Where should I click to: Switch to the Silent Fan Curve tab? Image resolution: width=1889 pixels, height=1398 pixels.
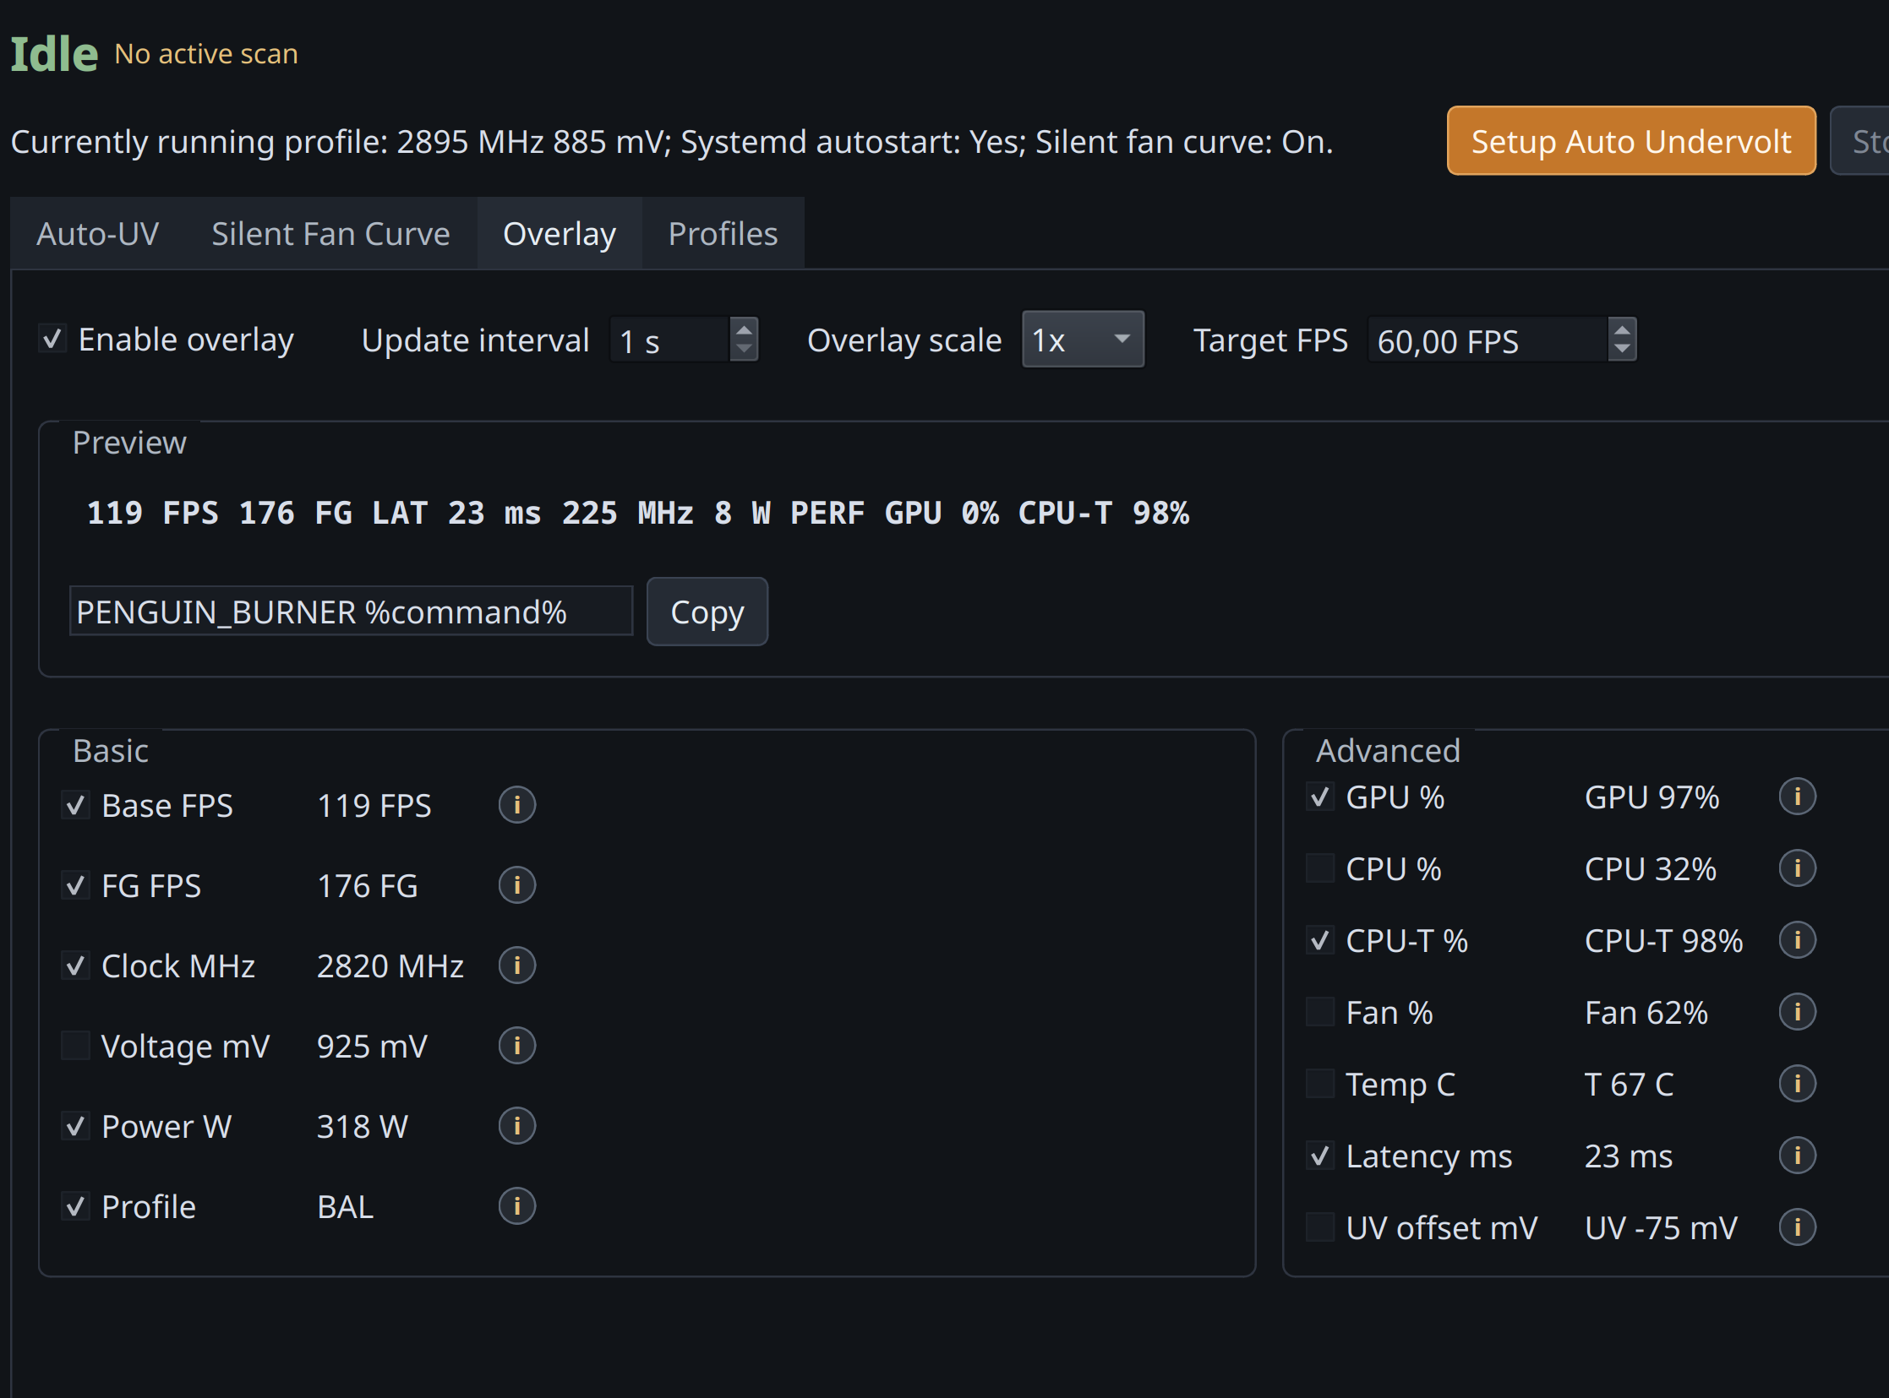click(x=331, y=234)
